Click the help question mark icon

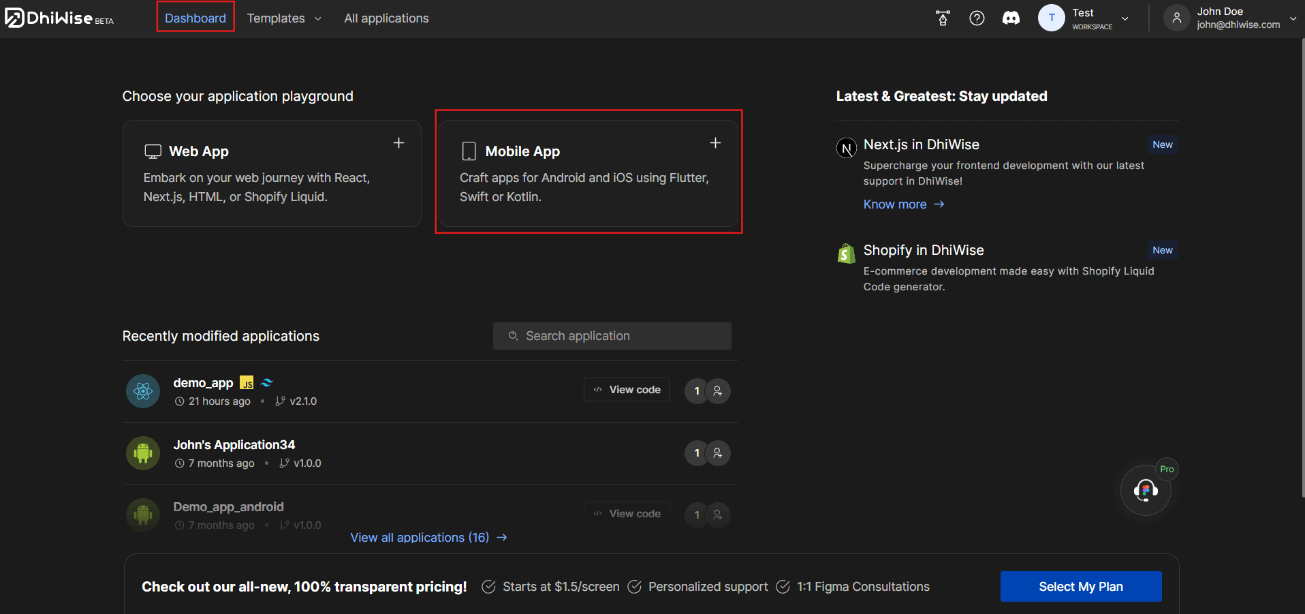(x=977, y=18)
